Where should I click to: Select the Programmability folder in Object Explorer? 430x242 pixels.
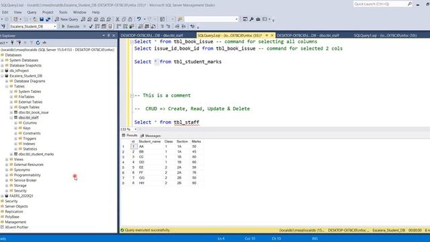pos(27,175)
